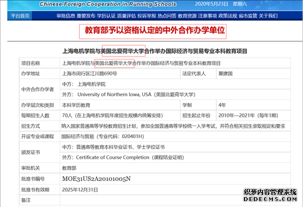The image size is (303, 207).
Task: Select the 中外合作办学者 label cell
Action: [x=39, y=89]
